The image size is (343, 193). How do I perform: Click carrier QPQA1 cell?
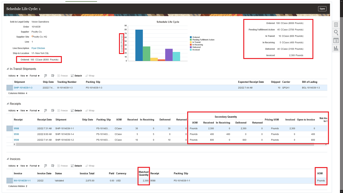(x=286, y=88)
